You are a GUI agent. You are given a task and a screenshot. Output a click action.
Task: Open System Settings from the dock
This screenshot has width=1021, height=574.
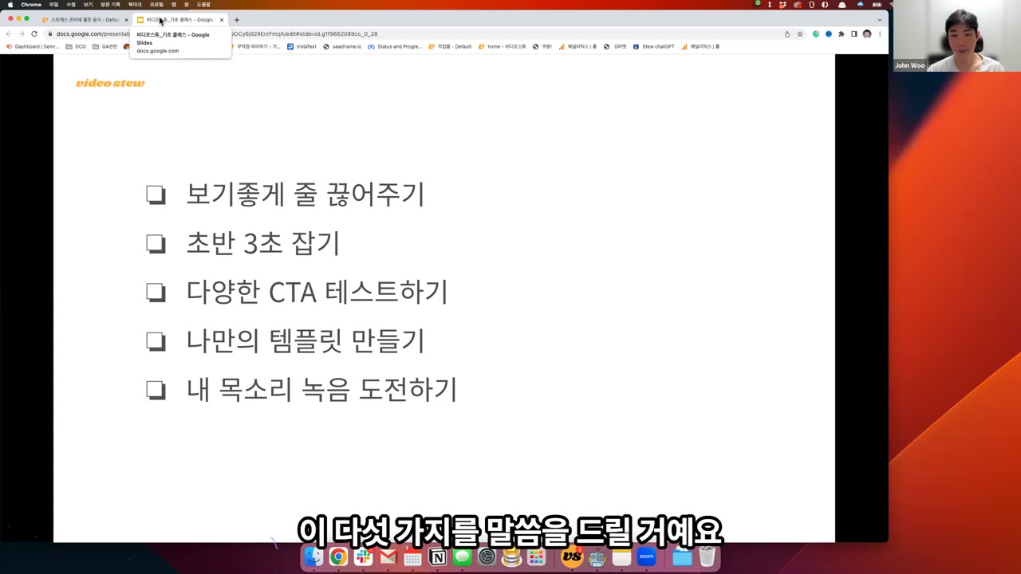[x=487, y=556]
